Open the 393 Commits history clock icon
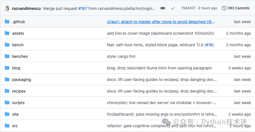This screenshot has height=132, width=255. point(224,8)
